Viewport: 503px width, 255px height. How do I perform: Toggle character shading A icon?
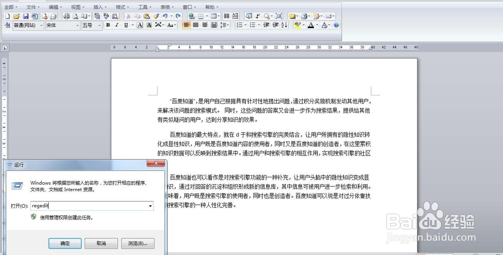149,25
